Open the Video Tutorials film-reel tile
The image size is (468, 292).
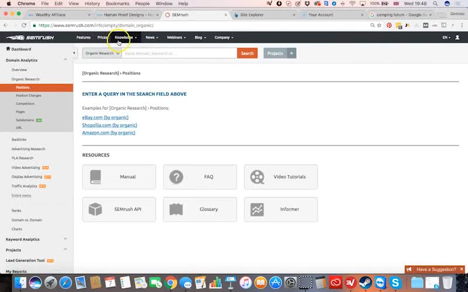(281, 177)
